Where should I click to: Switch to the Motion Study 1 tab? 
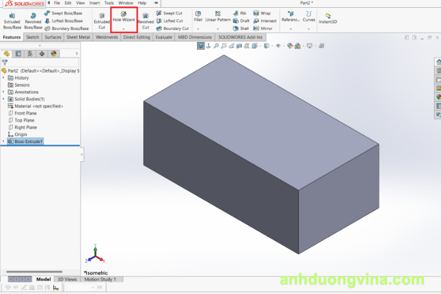(101, 279)
